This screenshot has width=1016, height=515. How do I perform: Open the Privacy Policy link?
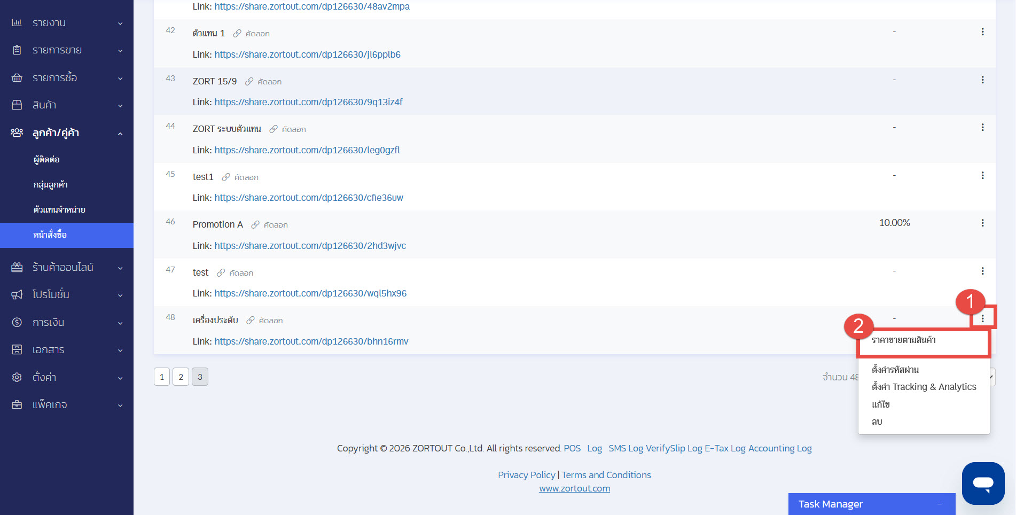(526, 475)
